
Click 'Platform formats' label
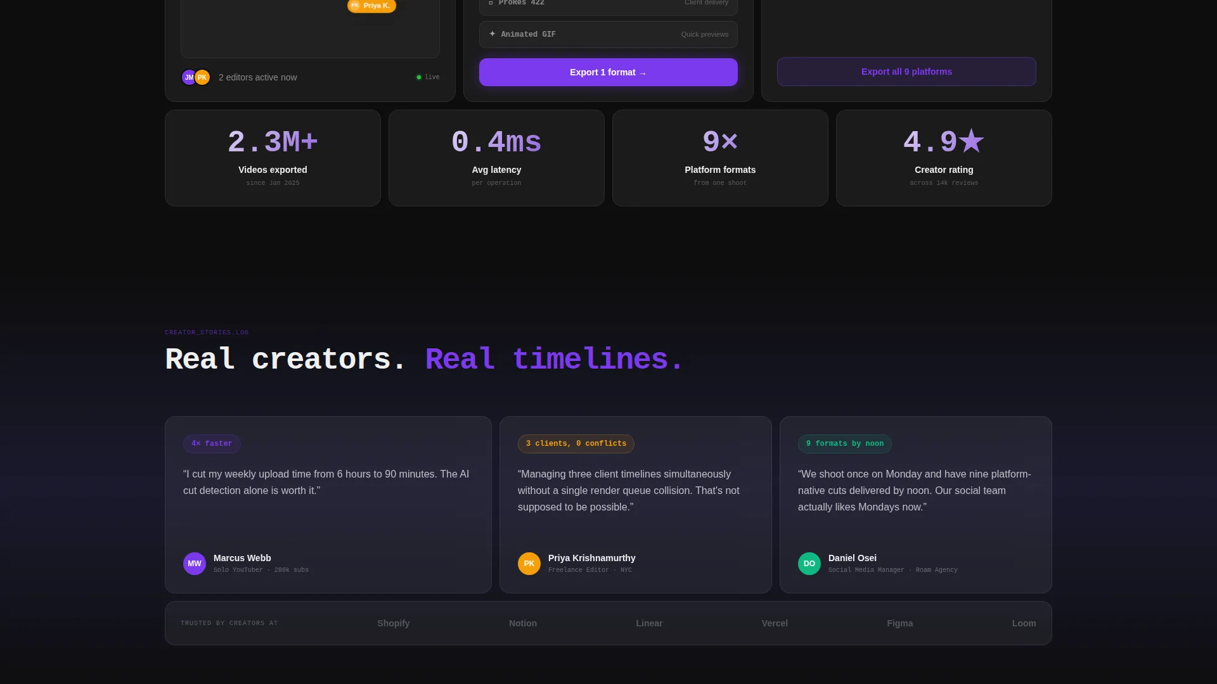pos(720,170)
